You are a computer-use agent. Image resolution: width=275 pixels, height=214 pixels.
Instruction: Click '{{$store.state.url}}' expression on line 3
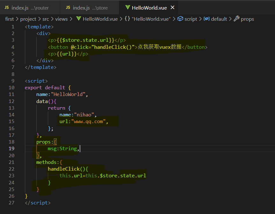pos(86,40)
